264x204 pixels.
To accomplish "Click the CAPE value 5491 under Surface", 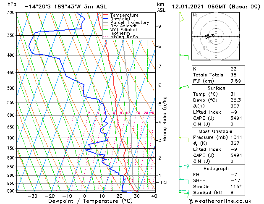I will (236, 118).
